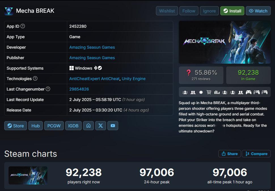Open the Technologies help question mark
This screenshot has height=191, width=275.
(35, 78)
